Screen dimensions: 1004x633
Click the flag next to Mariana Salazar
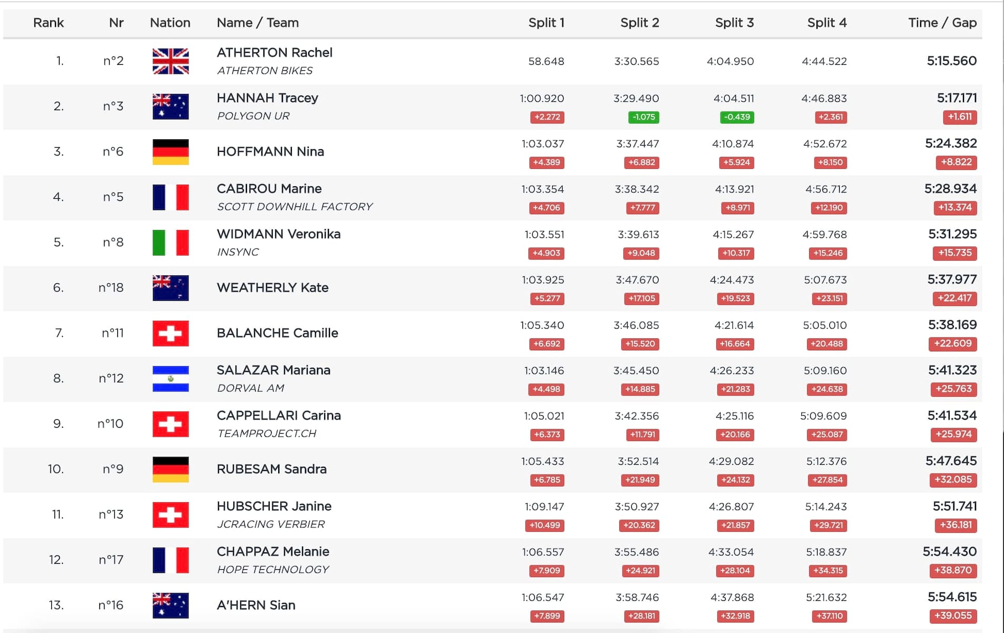pos(170,379)
